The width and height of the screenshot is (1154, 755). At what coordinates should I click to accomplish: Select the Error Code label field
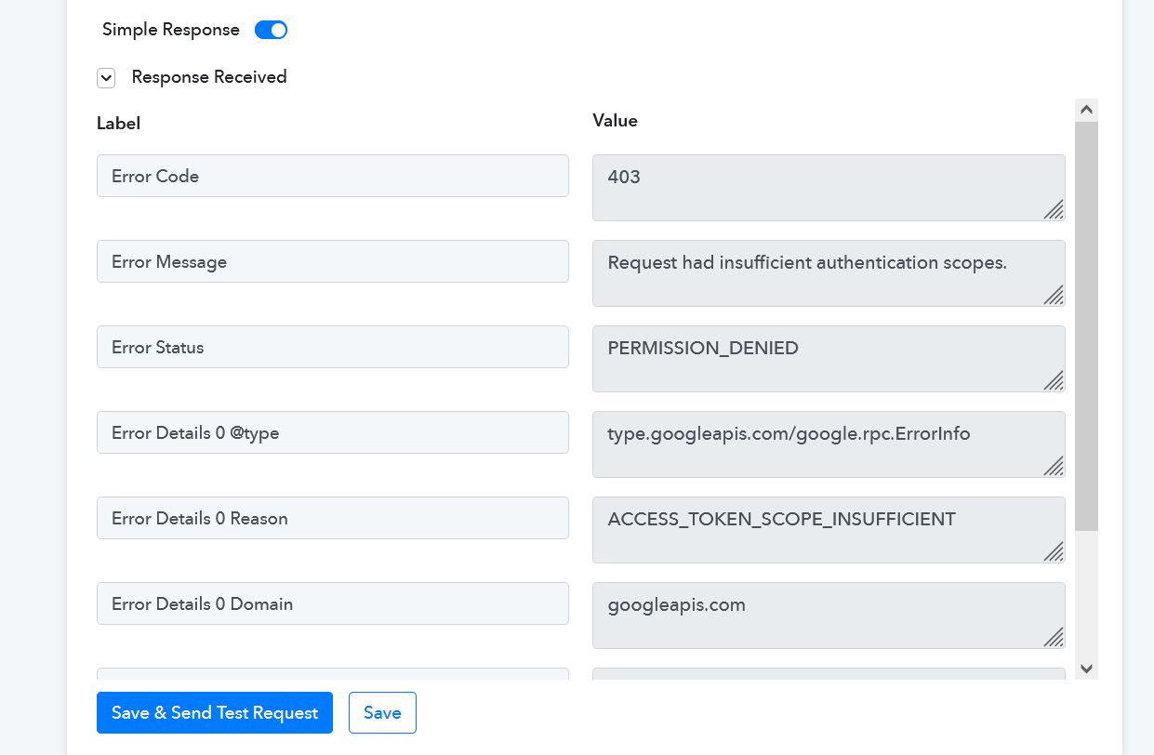pos(333,176)
